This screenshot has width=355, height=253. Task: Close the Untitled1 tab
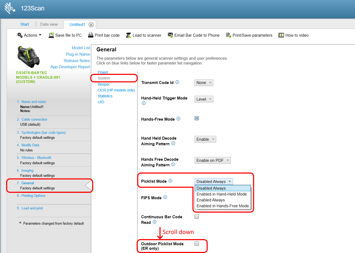click(91, 25)
